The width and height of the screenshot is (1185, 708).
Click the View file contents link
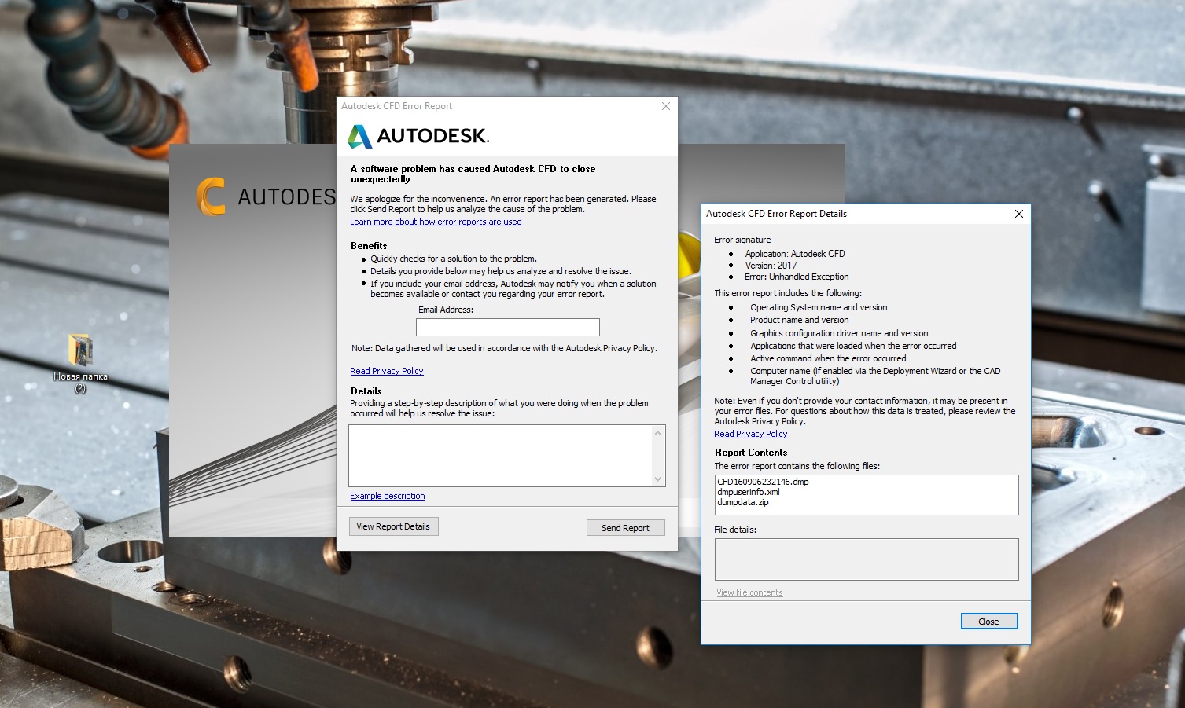tap(749, 593)
